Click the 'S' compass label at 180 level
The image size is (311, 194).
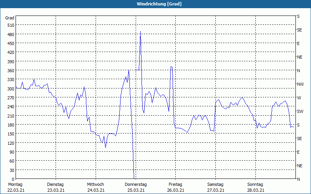(x=298, y=125)
